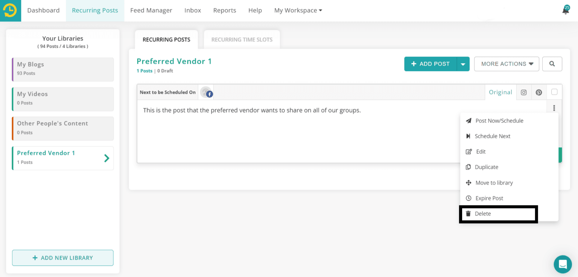The width and height of the screenshot is (578, 277).
Task: Click the three-dot post options icon
Action: point(554,108)
